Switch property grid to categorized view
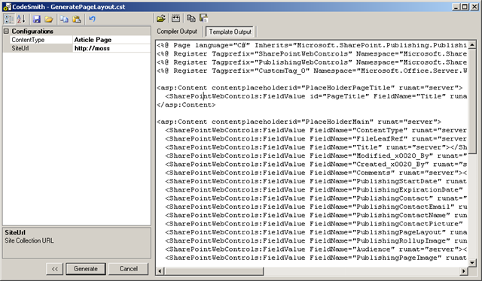482x281 pixels. [x=9, y=19]
